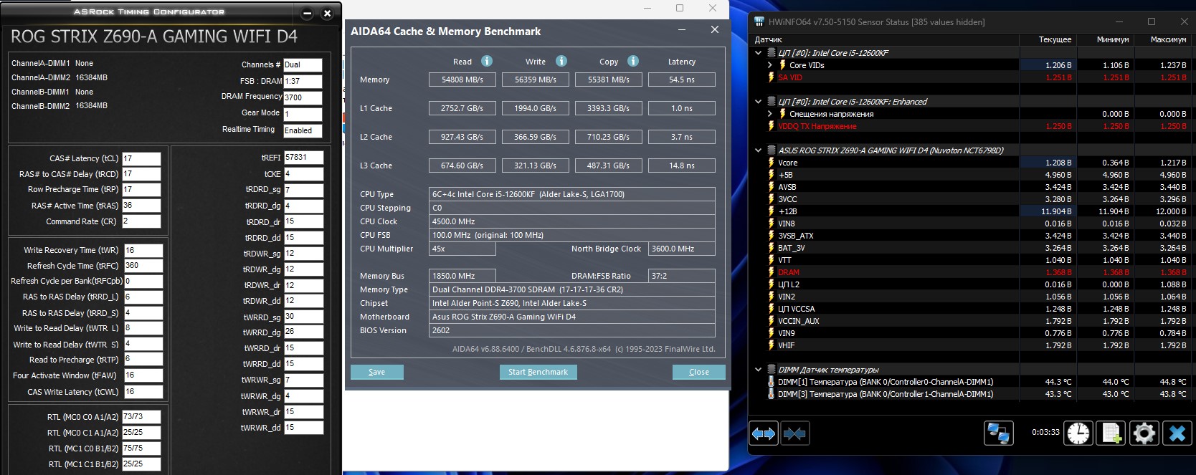Image resolution: width=1196 pixels, height=475 pixels.
Task: Click collapse-columns inward arrows button in HWiNFO
Action: coord(794,433)
